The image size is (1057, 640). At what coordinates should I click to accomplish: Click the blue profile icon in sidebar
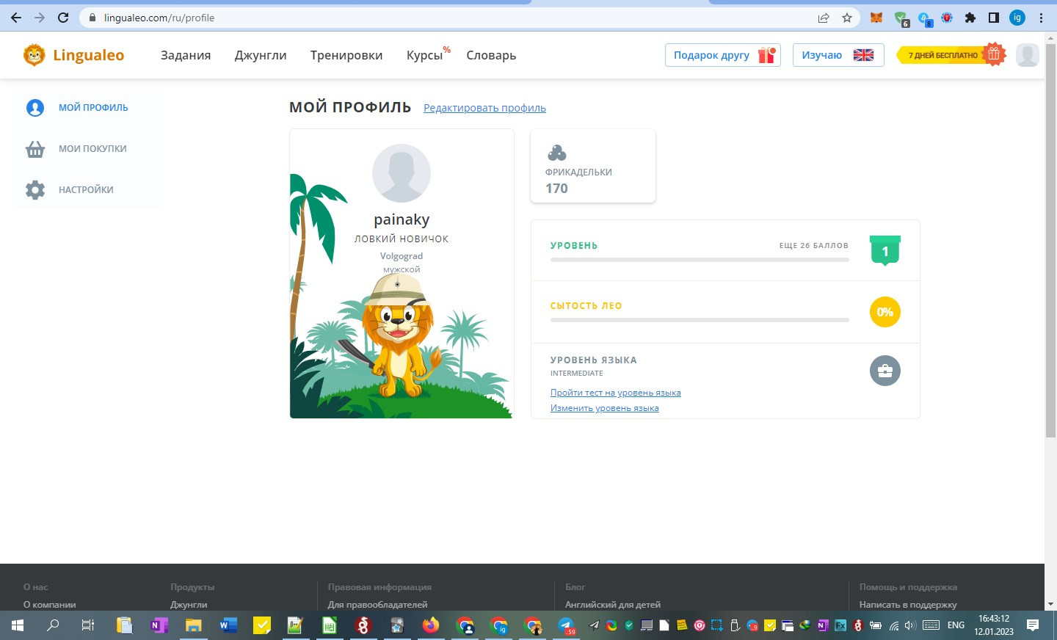click(x=35, y=108)
